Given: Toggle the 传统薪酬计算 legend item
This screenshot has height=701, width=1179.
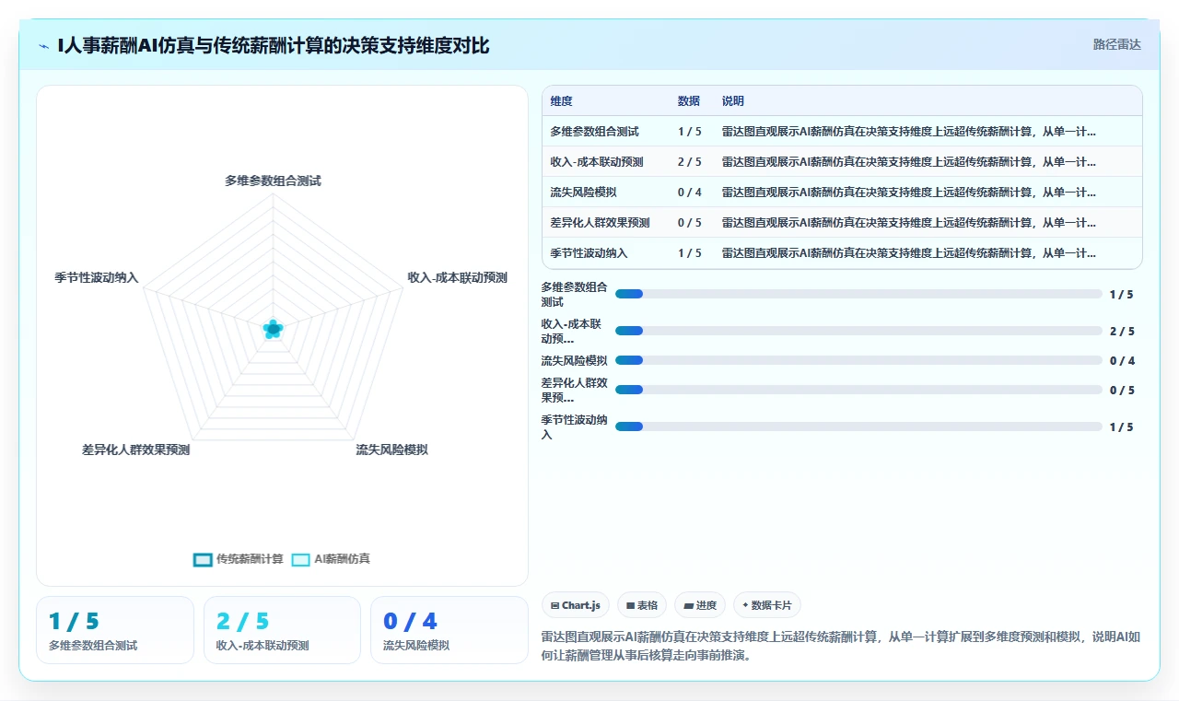Looking at the screenshot, I should [239, 559].
